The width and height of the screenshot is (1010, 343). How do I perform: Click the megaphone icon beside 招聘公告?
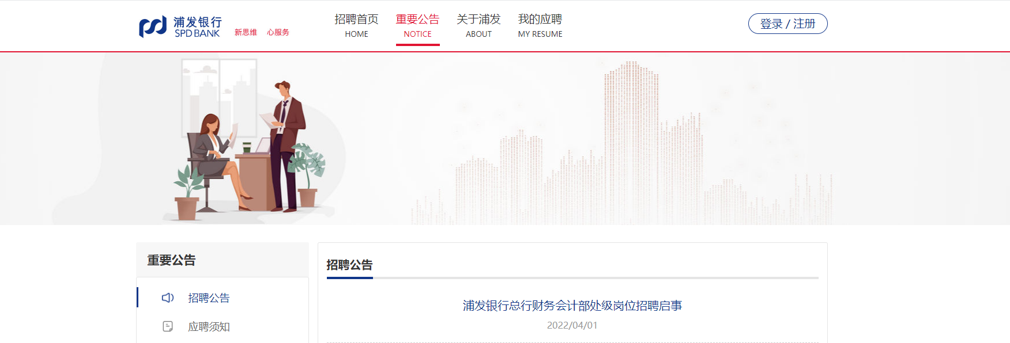168,298
